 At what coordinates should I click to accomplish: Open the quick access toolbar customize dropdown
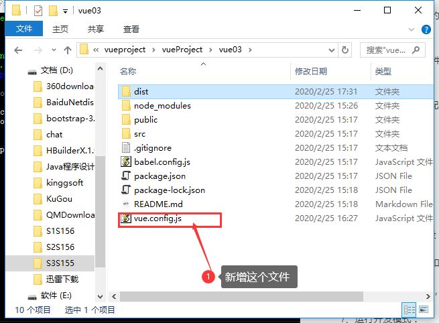coord(65,11)
